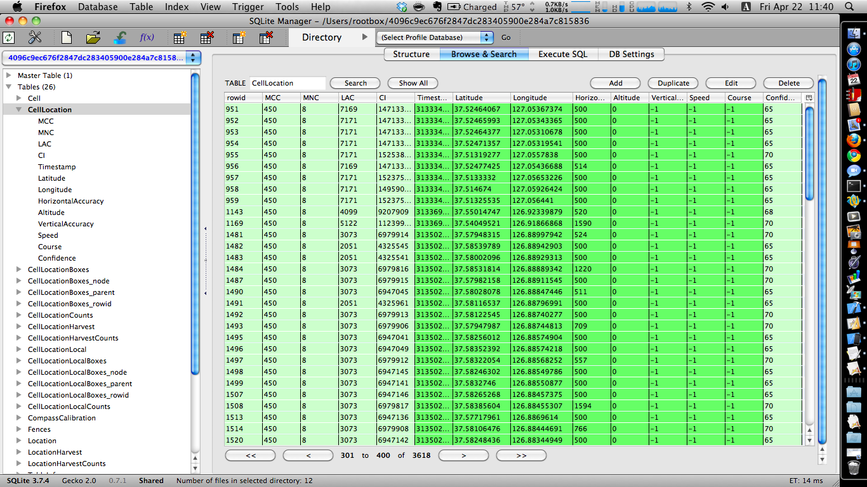This screenshot has height=487, width=867.
Task: Click the Apple menu icon
Action: [17, 6]
